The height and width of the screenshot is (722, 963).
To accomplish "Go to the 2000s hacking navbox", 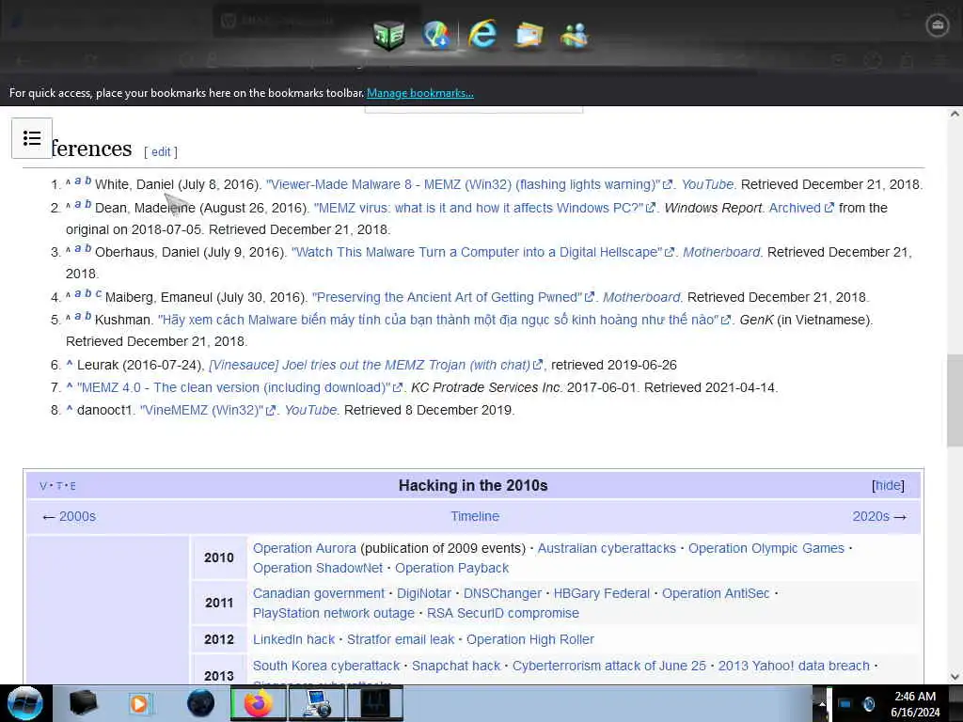I will 77,516.
